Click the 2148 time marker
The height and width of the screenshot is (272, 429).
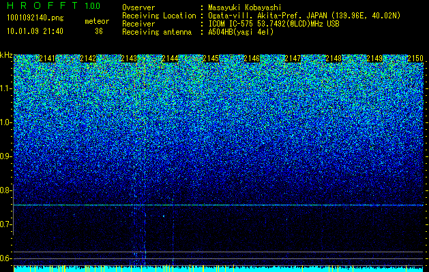point(334,58)
